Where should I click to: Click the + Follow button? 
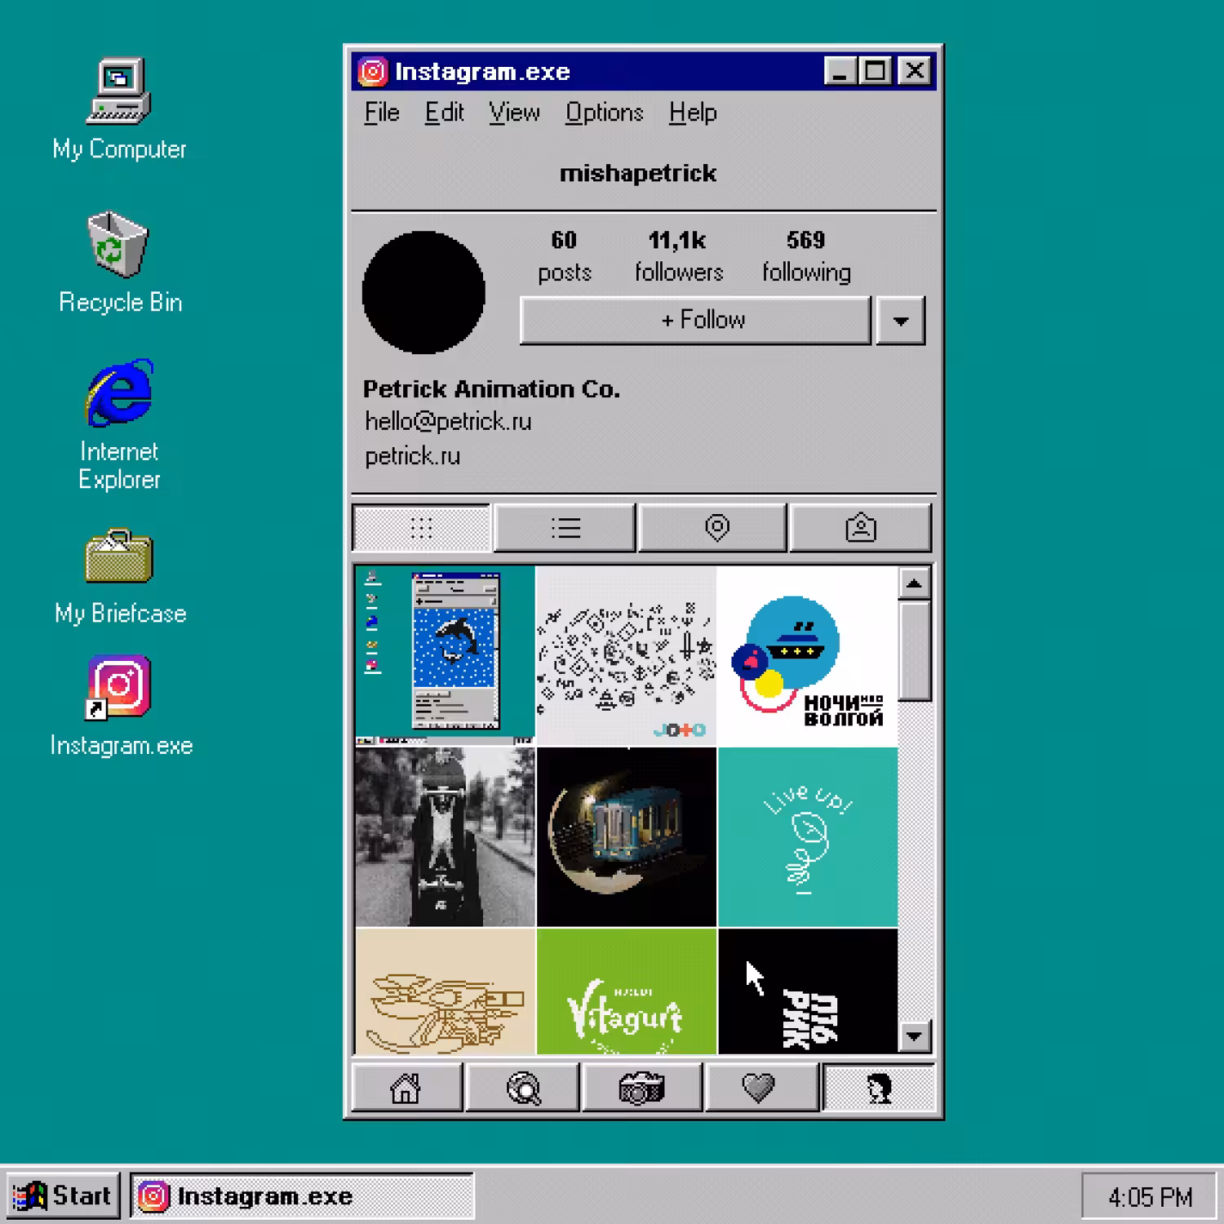695,320
